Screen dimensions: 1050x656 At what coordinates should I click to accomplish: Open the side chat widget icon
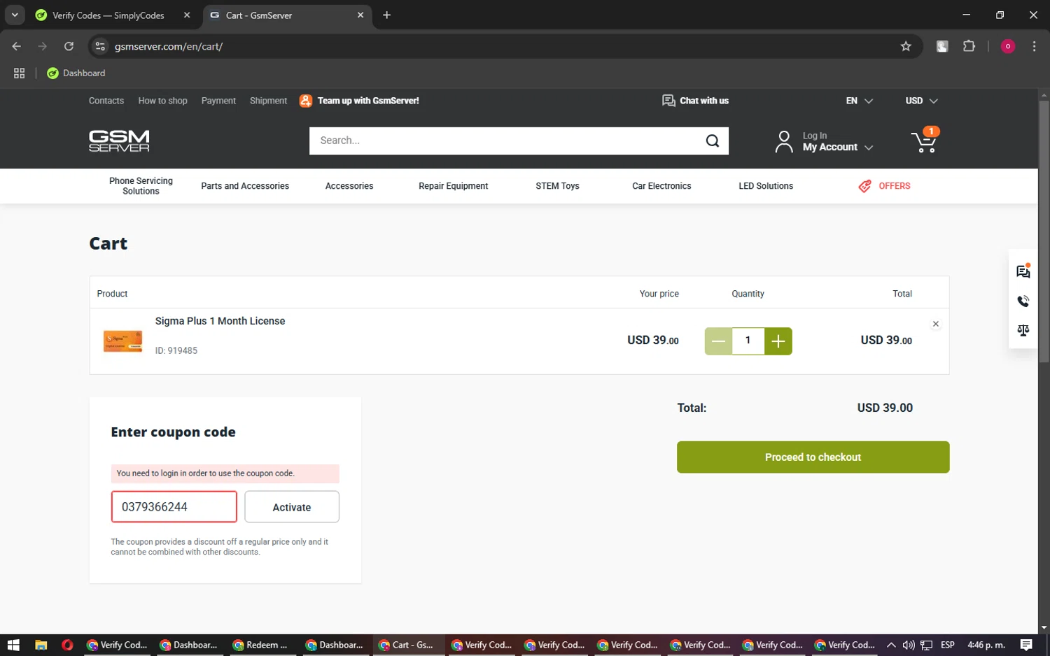(1023, 271)
